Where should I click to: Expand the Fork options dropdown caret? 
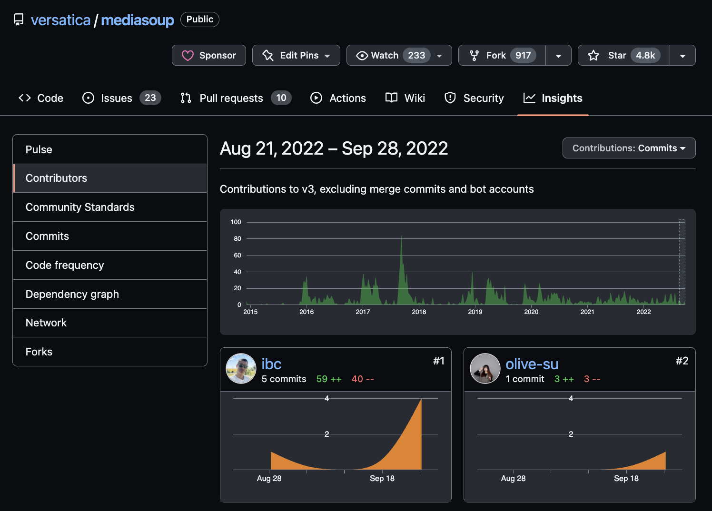pos(558,56)
